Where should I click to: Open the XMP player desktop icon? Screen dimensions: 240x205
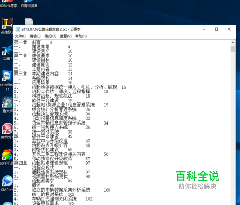[x=7, y=183]
